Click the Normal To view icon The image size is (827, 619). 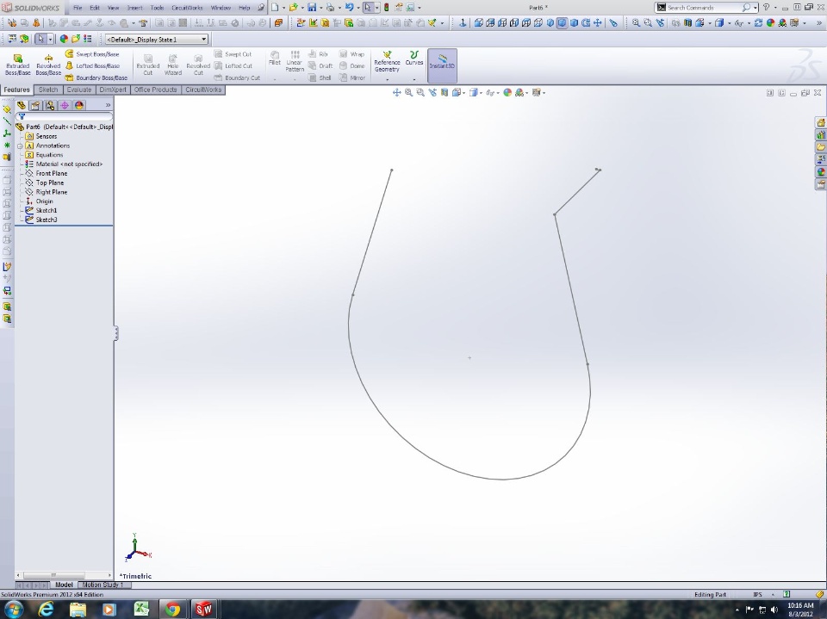tap(463, 22)
